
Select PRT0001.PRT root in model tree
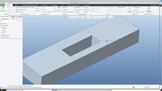click(x=3, y=24)
